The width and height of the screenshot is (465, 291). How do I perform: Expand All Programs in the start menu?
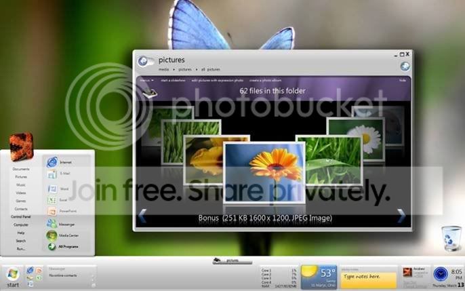63,246
